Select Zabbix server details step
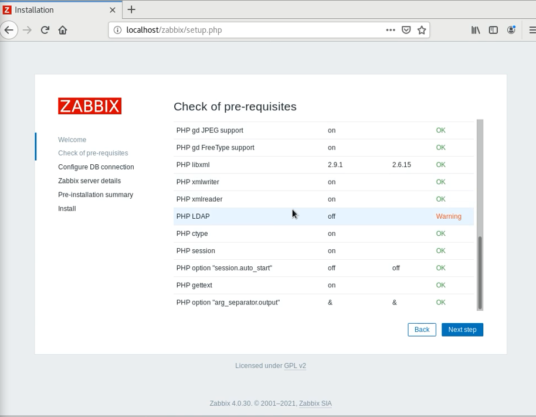 [x=90, y=181]
